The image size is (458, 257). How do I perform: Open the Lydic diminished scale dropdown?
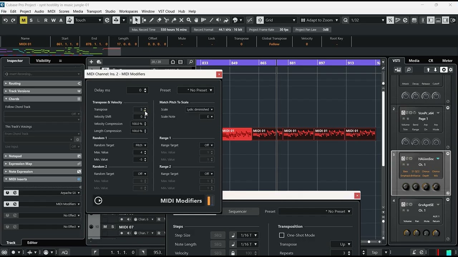tap(200, 110)
